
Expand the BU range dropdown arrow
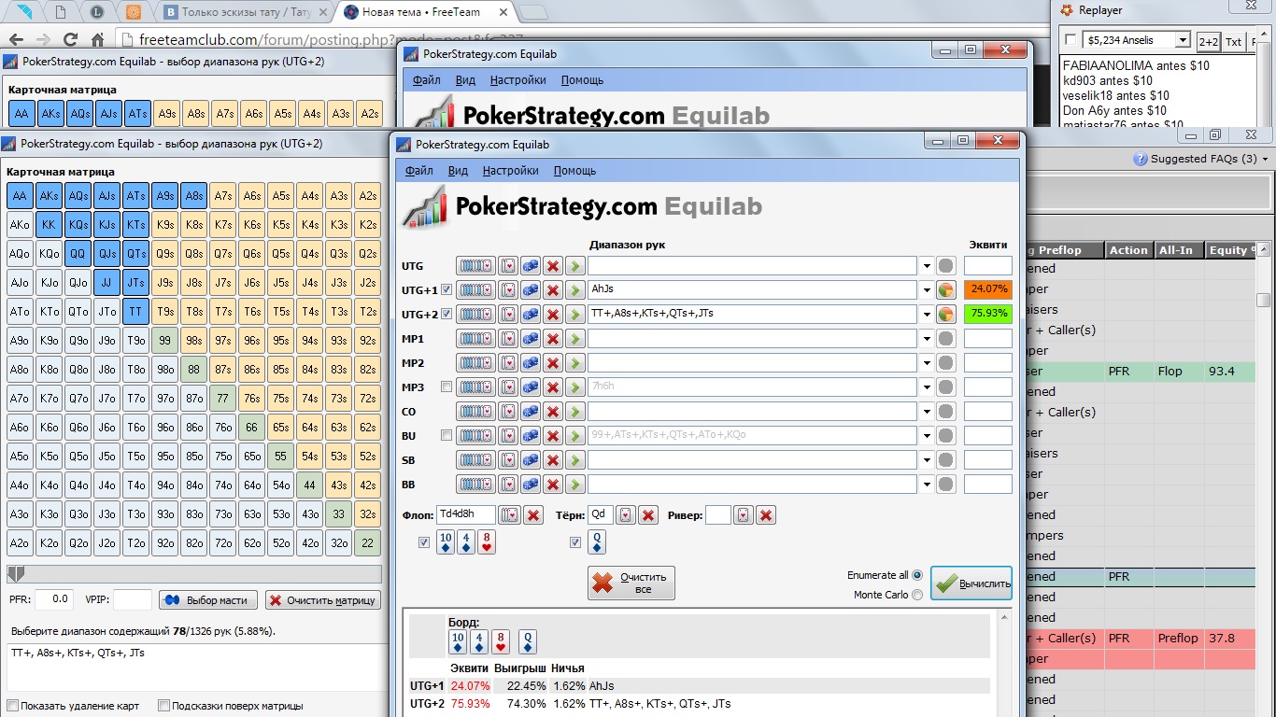tap(927, 436)
